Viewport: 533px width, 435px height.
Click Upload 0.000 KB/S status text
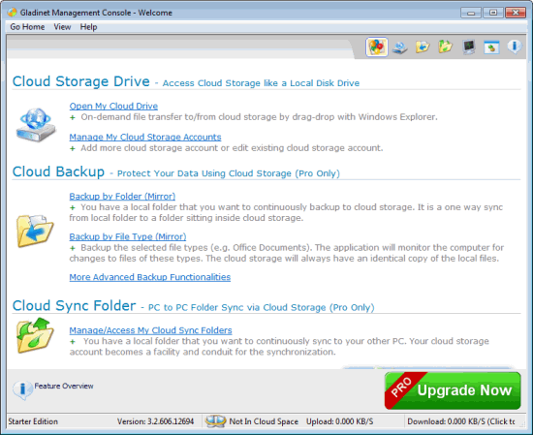(x=339, y=421)
